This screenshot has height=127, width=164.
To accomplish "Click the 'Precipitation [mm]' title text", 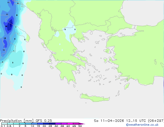I will [17, 121].
